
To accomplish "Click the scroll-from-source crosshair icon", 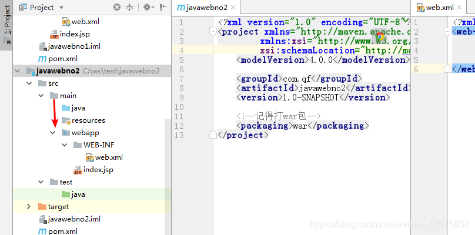I will (117, 7).
